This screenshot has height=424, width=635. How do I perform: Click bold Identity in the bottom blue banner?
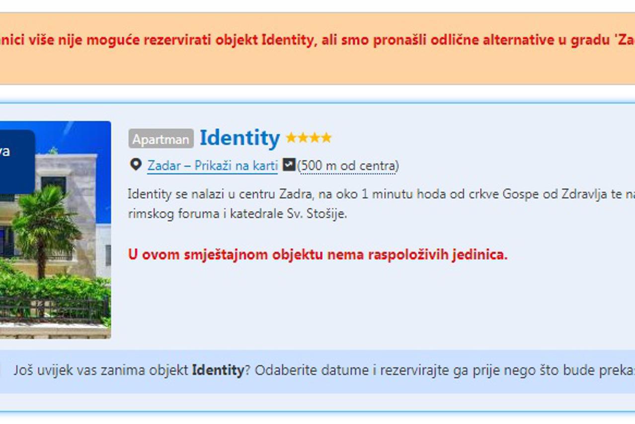click(218, 370)
